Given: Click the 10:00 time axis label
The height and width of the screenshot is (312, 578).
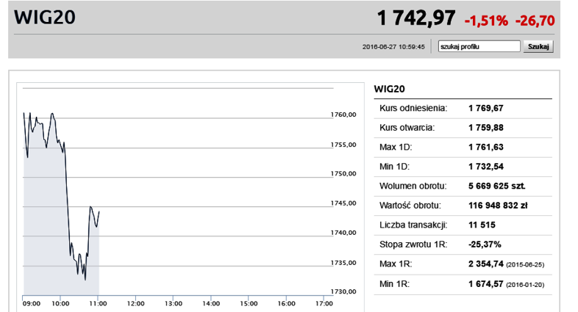Looking at the screenshot, I should (x=60, y=304).
